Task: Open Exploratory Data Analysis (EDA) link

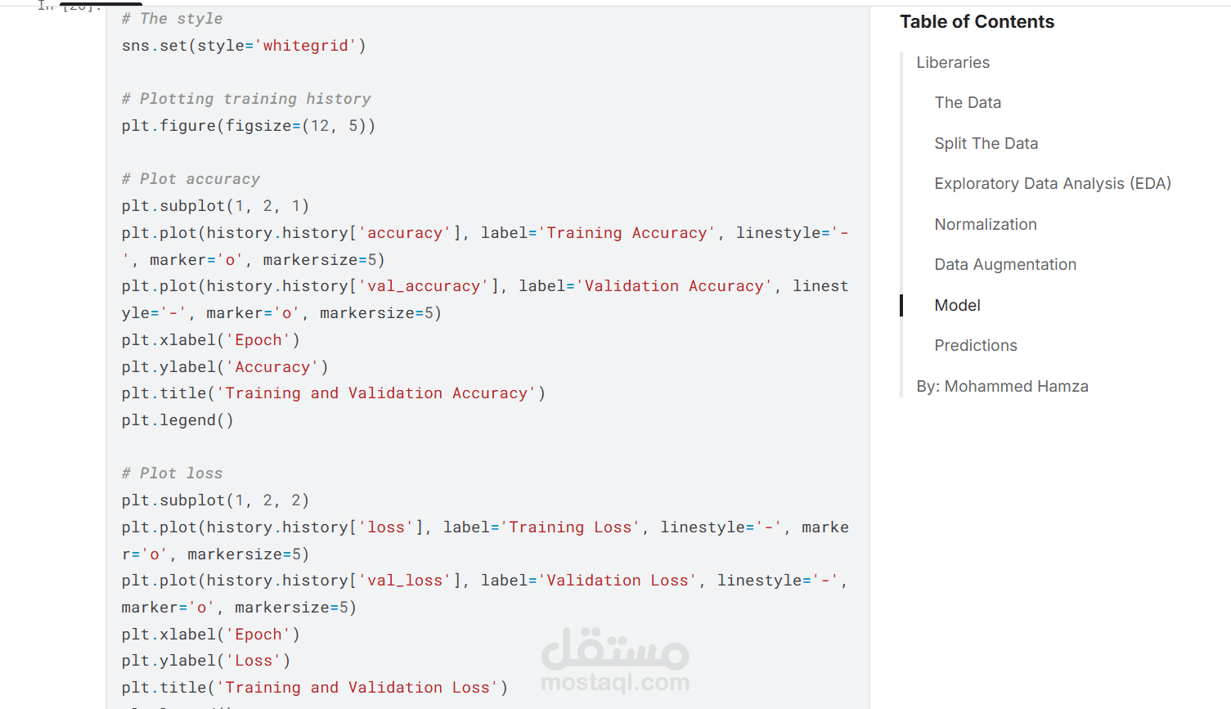Action: point(1052,184)
